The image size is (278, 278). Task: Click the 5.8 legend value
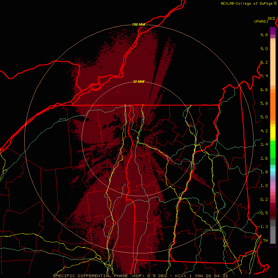(x=264, y=103)
